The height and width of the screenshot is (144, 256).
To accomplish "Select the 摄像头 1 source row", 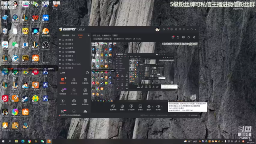I will 74,60.
